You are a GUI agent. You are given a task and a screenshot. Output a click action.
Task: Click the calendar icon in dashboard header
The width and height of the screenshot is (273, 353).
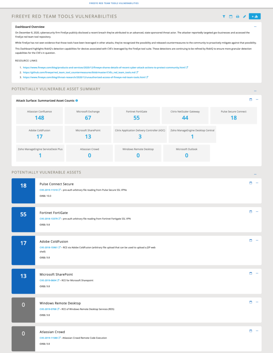(x=231, y=17)
